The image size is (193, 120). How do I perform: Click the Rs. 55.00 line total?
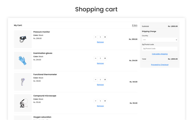click(134, 103)
